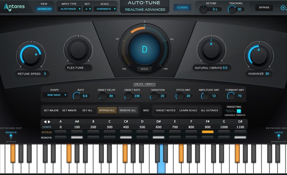Click the right arrow of note shift
287x175 pixels.
coord(49,122)
